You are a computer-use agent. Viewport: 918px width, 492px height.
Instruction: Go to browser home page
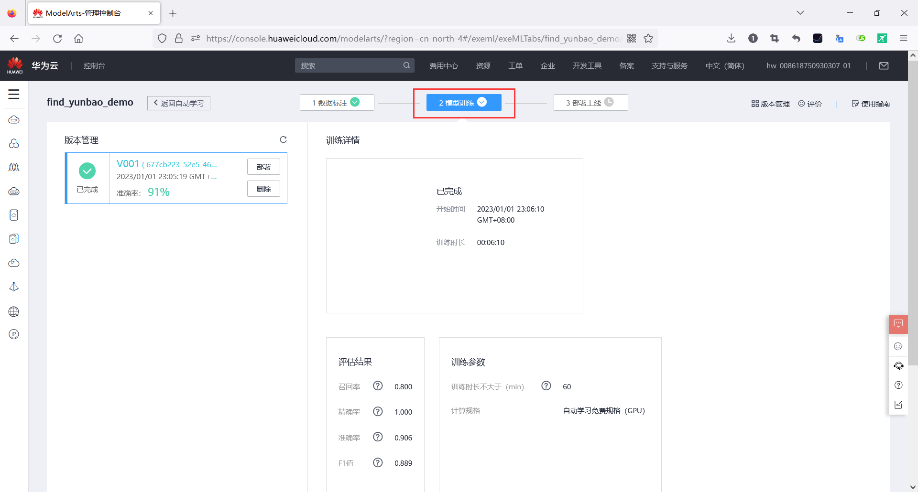[x=79, y=39]
